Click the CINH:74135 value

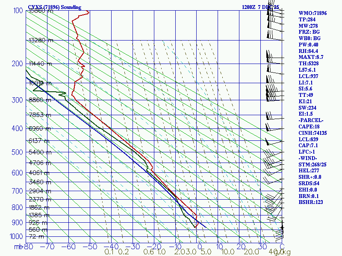pyautogui.click(x=313, y=133)
